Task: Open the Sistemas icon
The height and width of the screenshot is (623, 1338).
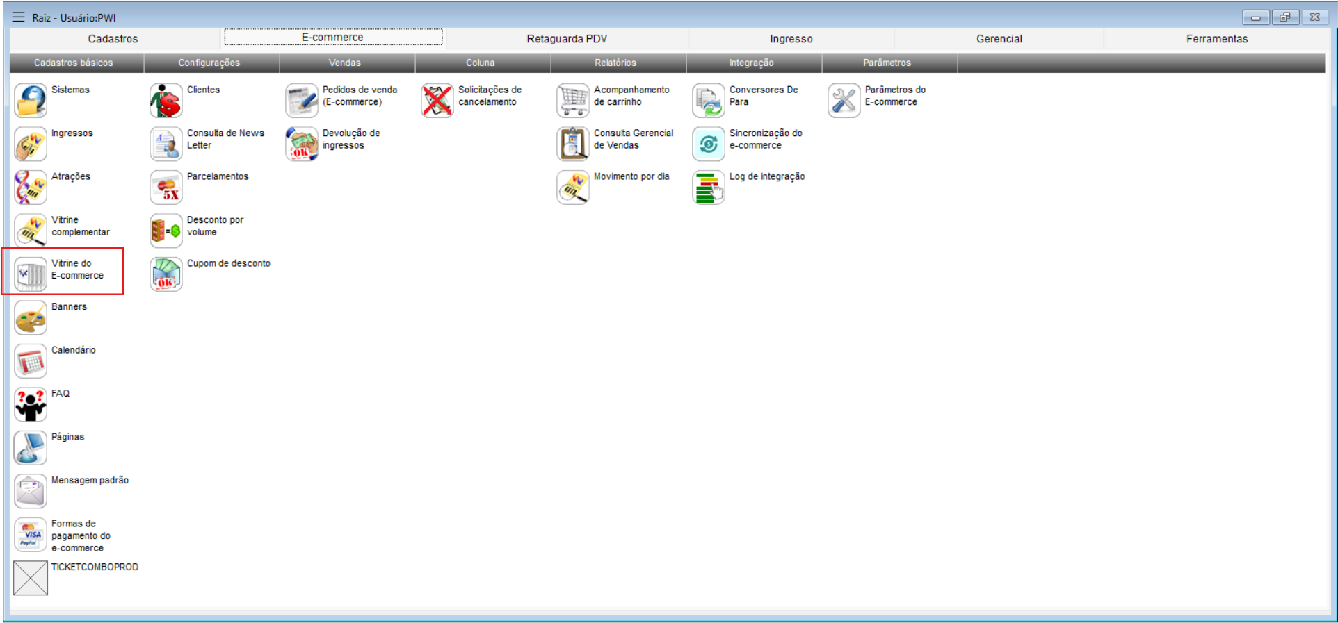Action: (31, 101)
